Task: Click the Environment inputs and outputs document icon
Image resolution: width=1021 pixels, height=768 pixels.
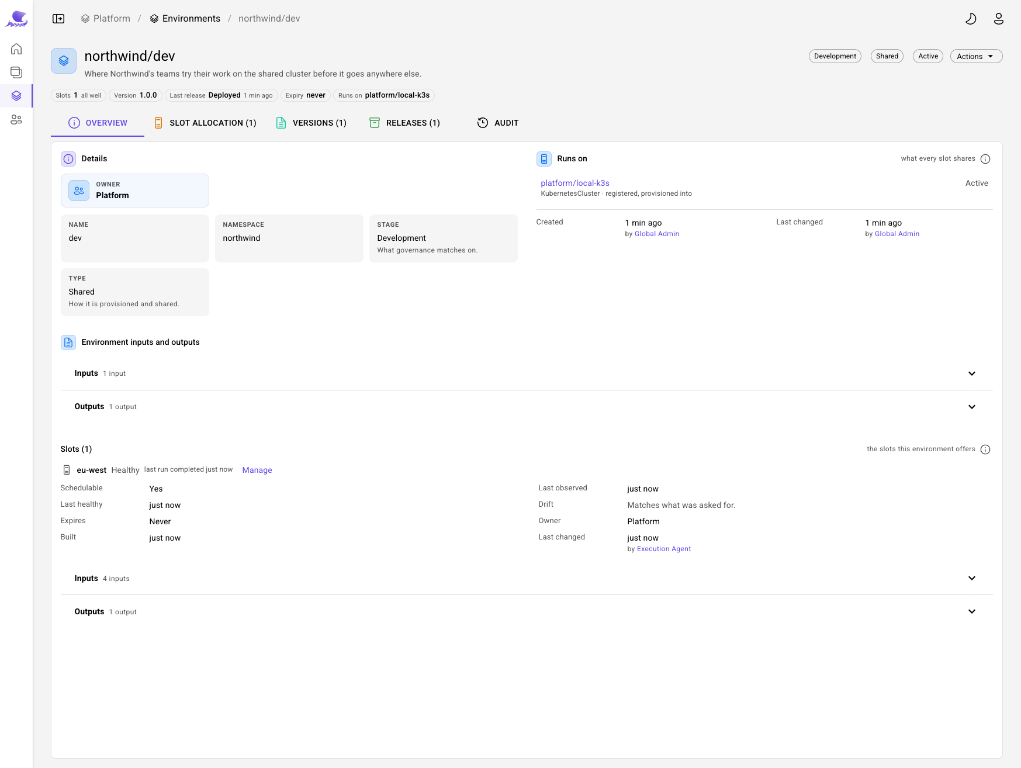Action: pos(68,343)
